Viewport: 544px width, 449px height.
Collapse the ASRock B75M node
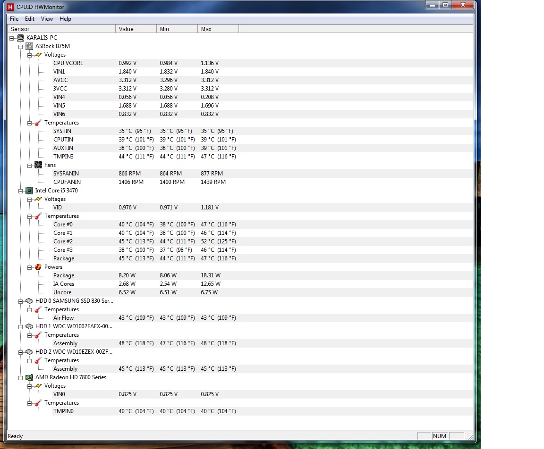click(x=20, y=47)
